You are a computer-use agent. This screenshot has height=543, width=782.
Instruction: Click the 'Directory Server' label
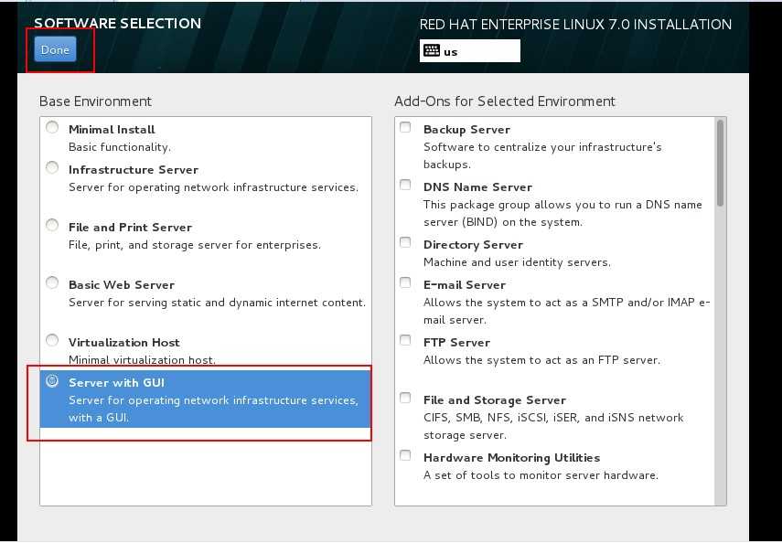[x=473, y=245]
